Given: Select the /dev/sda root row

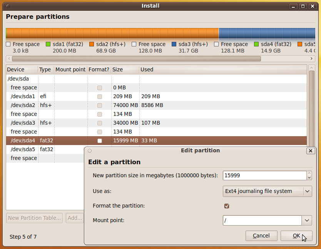Looking at the screenshot, I should [156, 79].
